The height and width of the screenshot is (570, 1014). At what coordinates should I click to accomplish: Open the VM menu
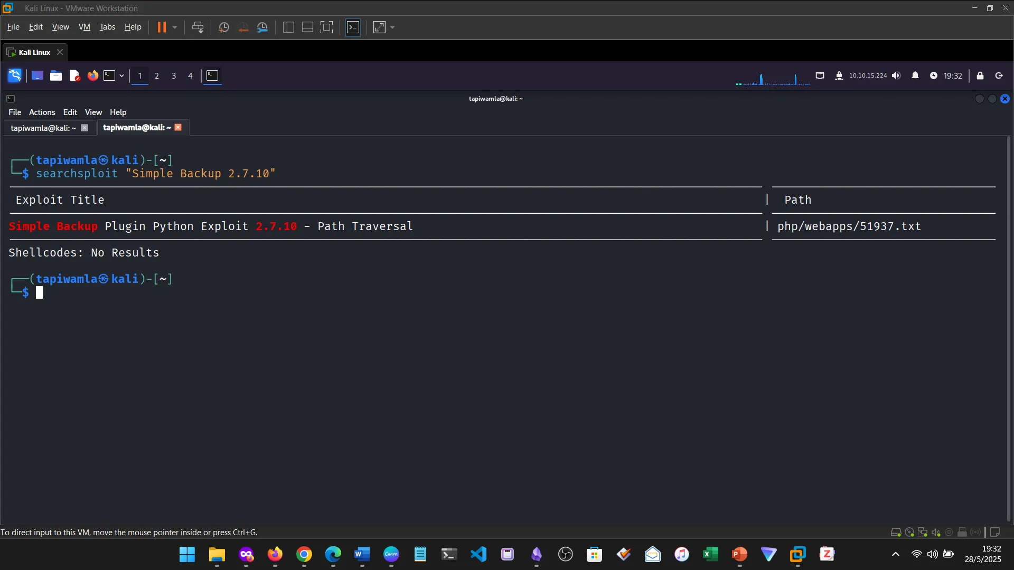(x=84, y=26)
